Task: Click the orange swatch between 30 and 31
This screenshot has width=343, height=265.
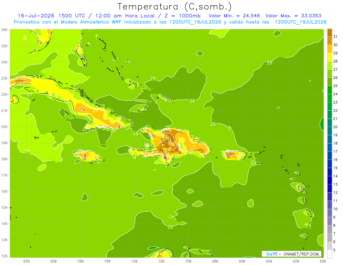Action: click(330, 41)
